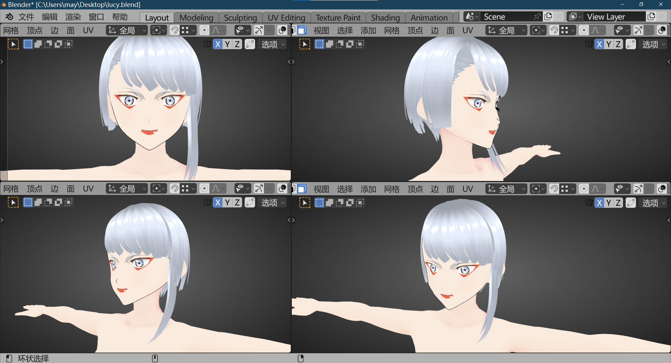Click the browse View Layer icon
Image resolution: width=671 pixels, height=363 pixels.
(575, 16)
